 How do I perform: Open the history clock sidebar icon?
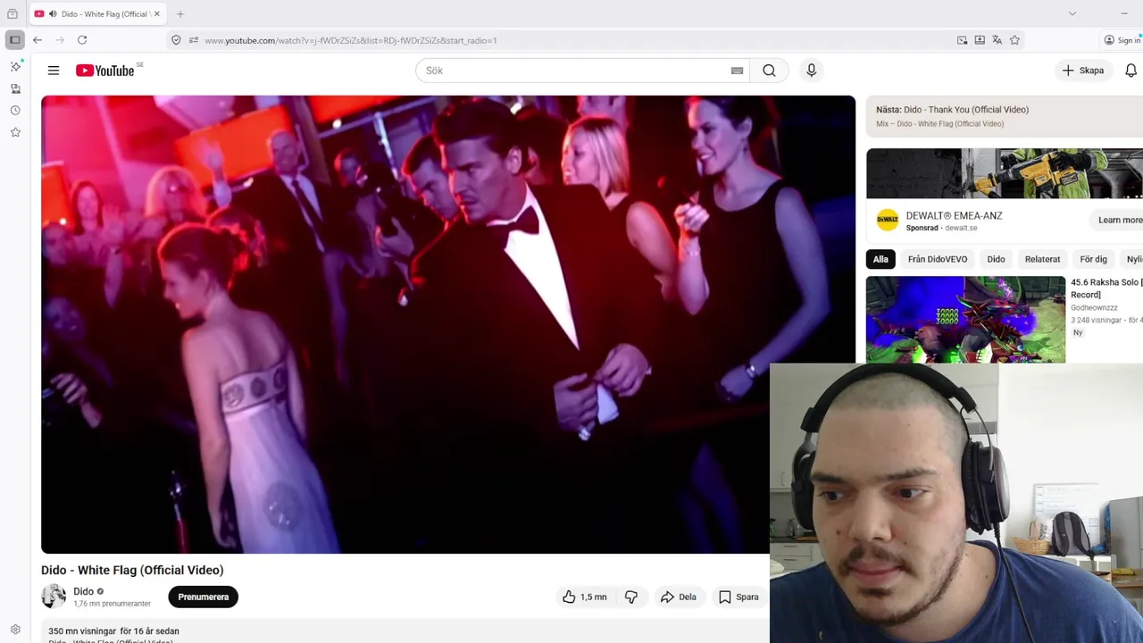[15, 111]
